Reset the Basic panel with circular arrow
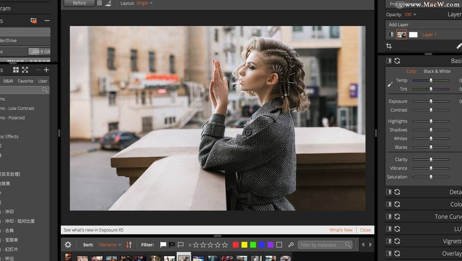The width and height of the screenshot is (462, 261). [x=397, y=61]
